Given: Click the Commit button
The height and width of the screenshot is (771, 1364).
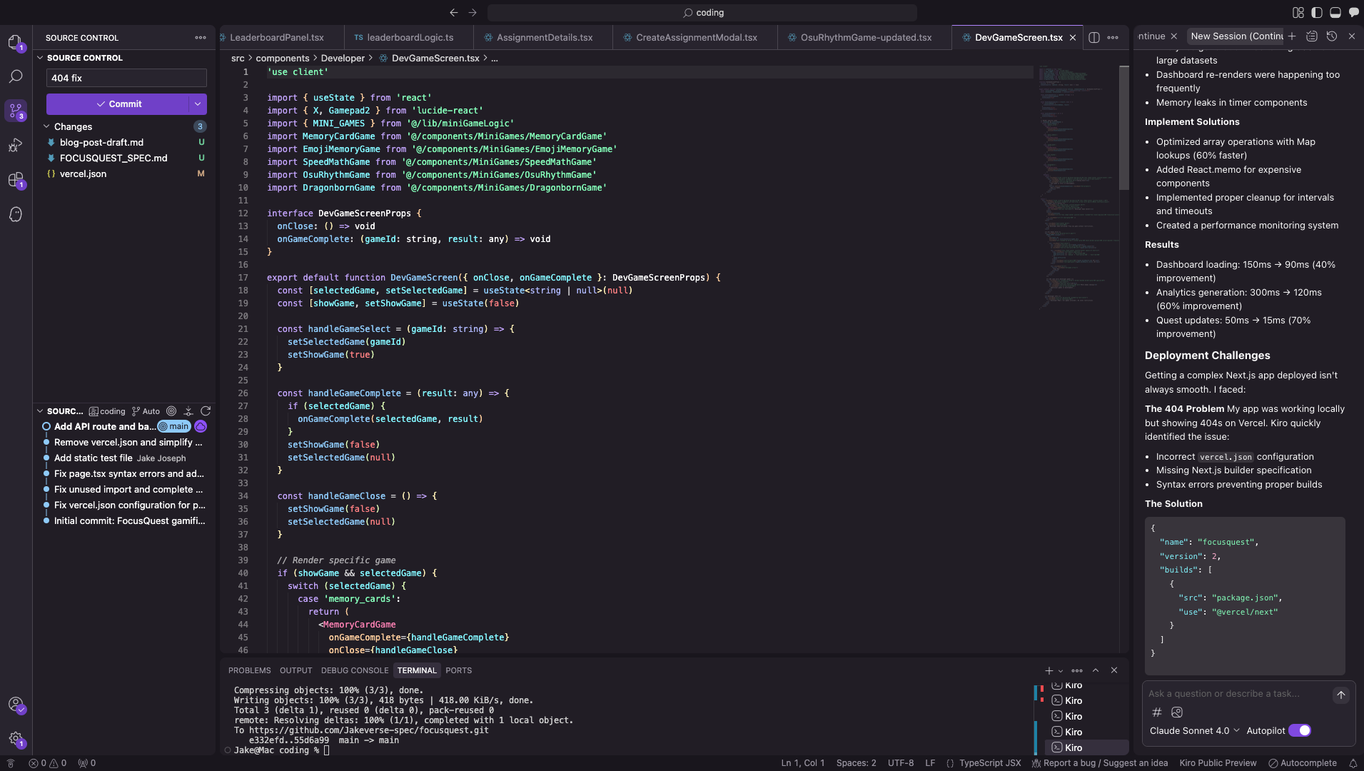Looking at the screenshot, I should (118, 104).
